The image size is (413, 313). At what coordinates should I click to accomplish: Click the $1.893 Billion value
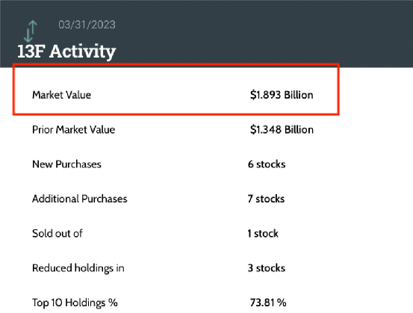pos(282,95)
